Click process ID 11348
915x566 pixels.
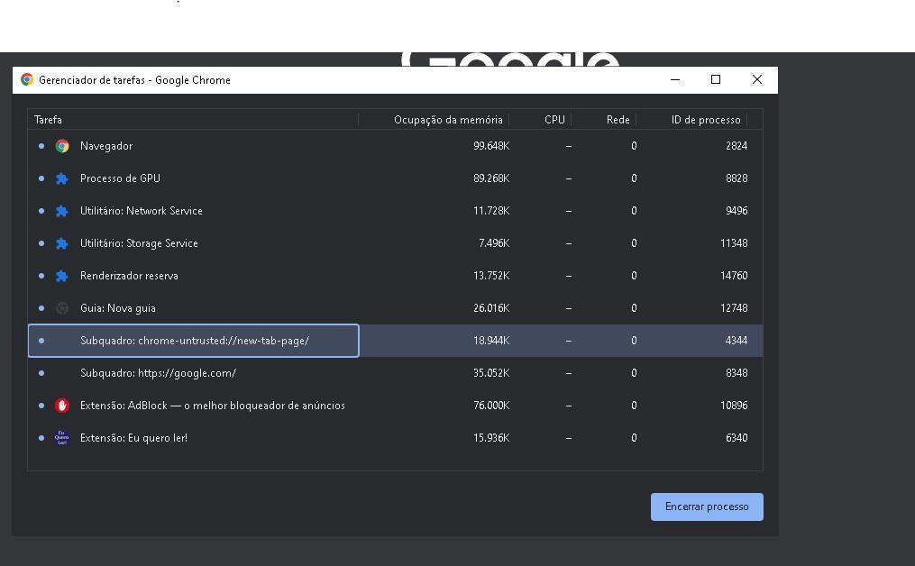[734, 243]
